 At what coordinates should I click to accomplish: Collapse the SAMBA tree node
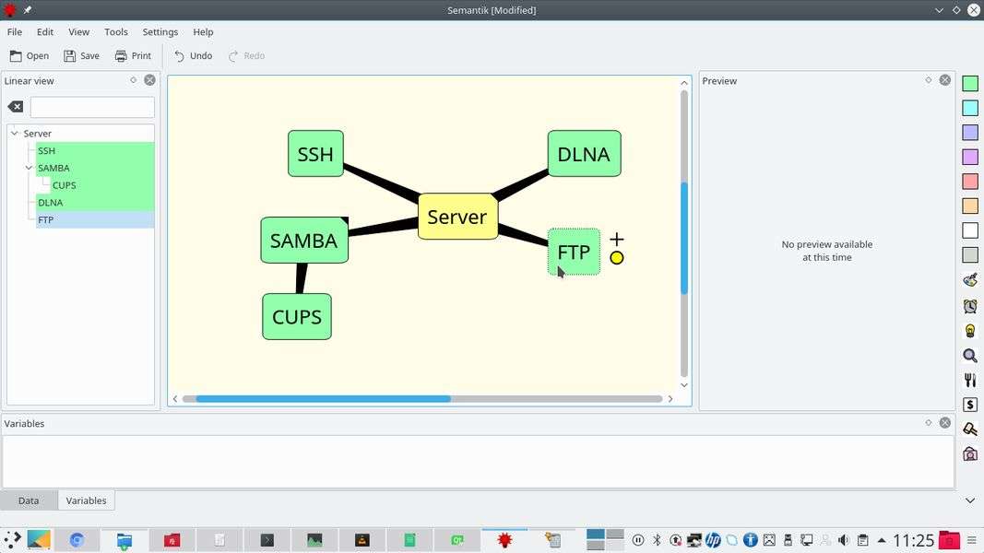[x=29, y=168]
